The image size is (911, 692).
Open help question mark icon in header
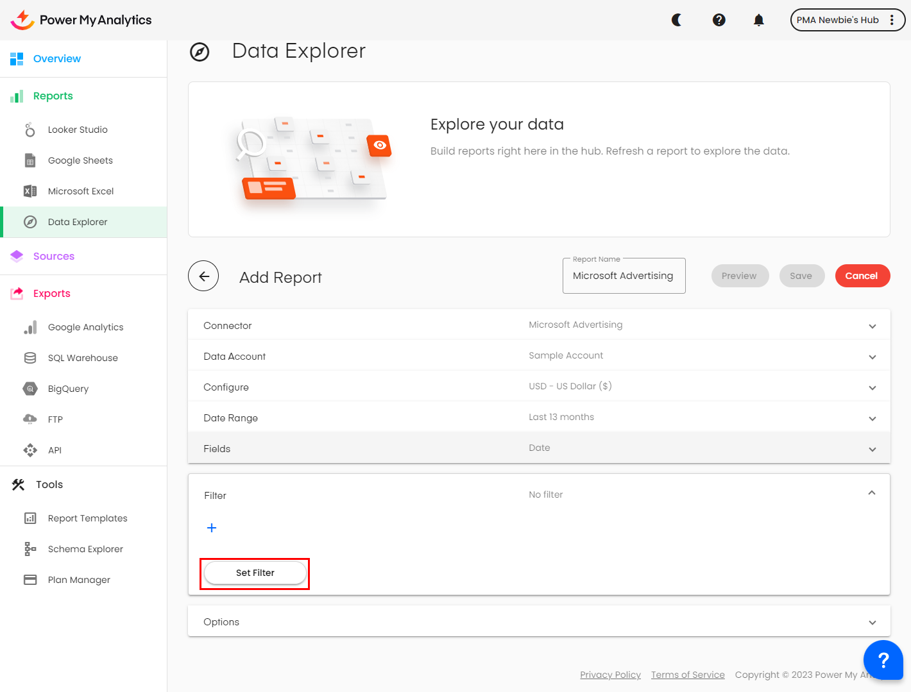719,20
